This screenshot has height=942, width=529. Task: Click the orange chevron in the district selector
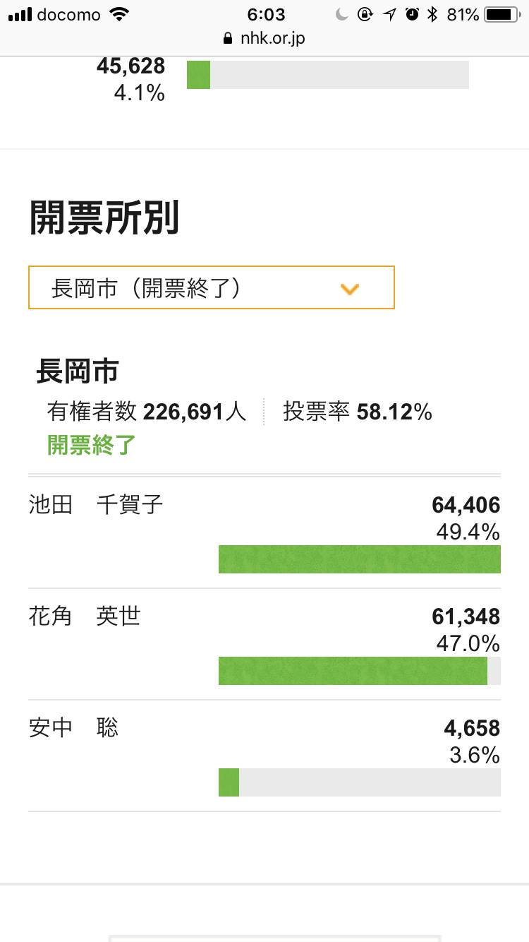point(350,289)
